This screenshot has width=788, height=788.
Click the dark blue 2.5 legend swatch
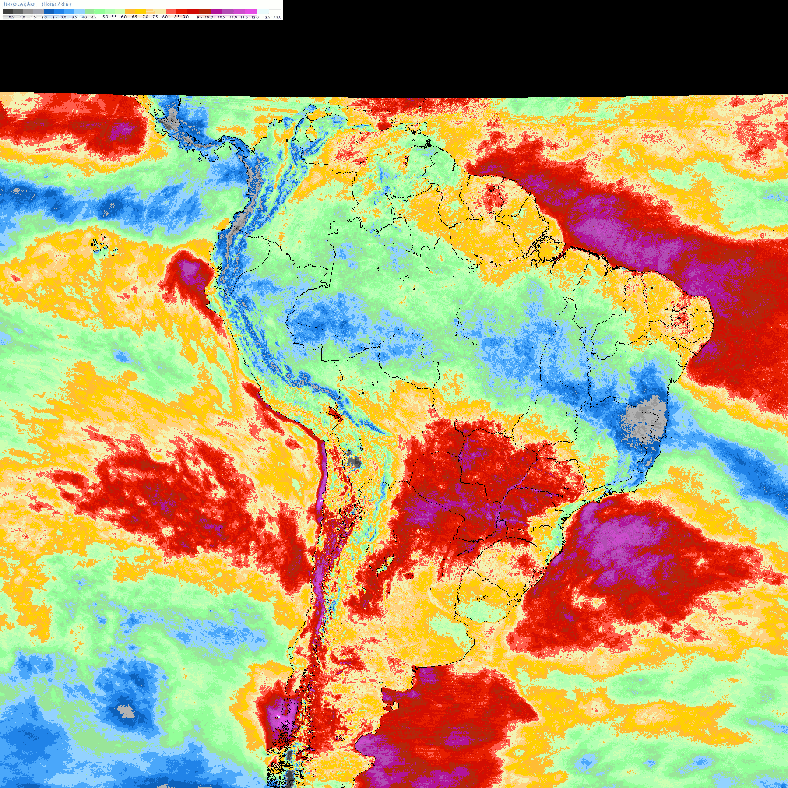[49, 12]
